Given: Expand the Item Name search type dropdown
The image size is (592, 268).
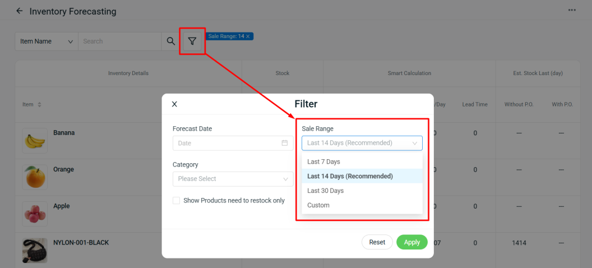Looking at the screenshot, I should (x=47, y=41).
